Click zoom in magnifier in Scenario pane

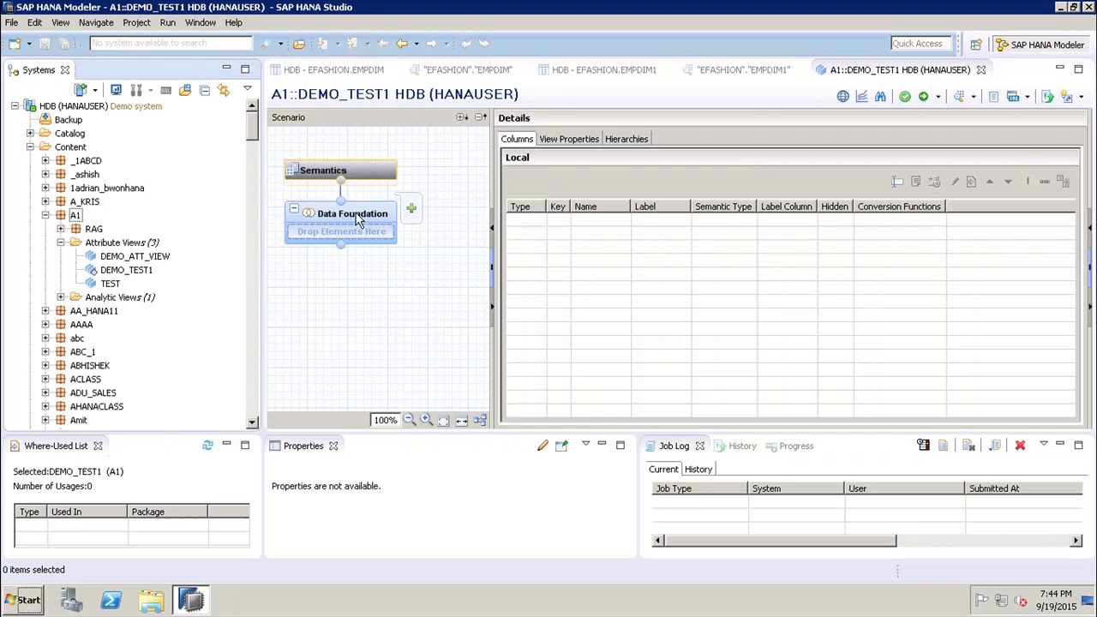click(426, 420)
